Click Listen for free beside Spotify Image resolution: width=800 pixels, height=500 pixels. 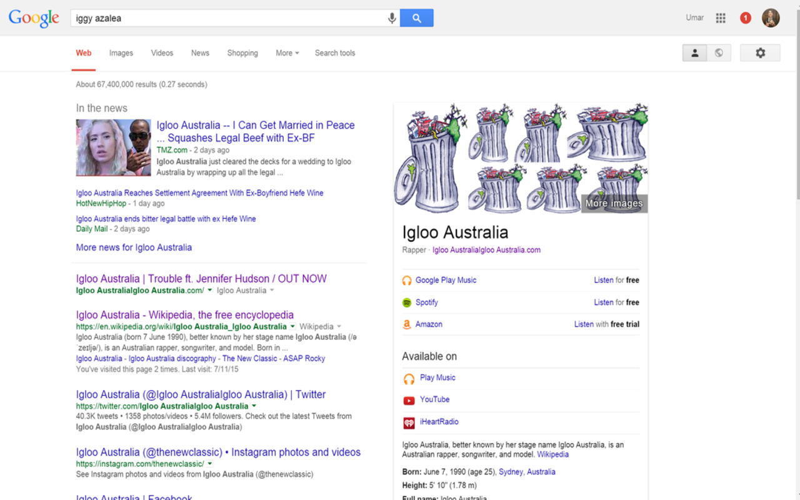pos(616,302)
